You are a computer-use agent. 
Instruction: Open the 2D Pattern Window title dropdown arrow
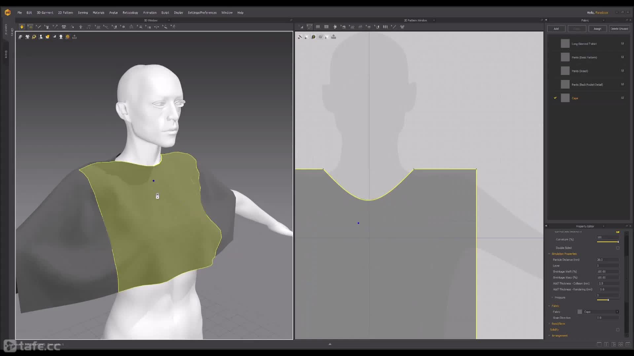(434, 20)
